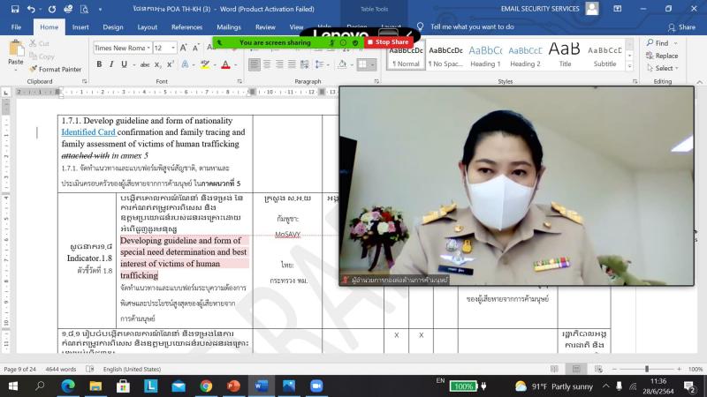
Task: Switch to the Design tab
Action: (x=113, y=27)
